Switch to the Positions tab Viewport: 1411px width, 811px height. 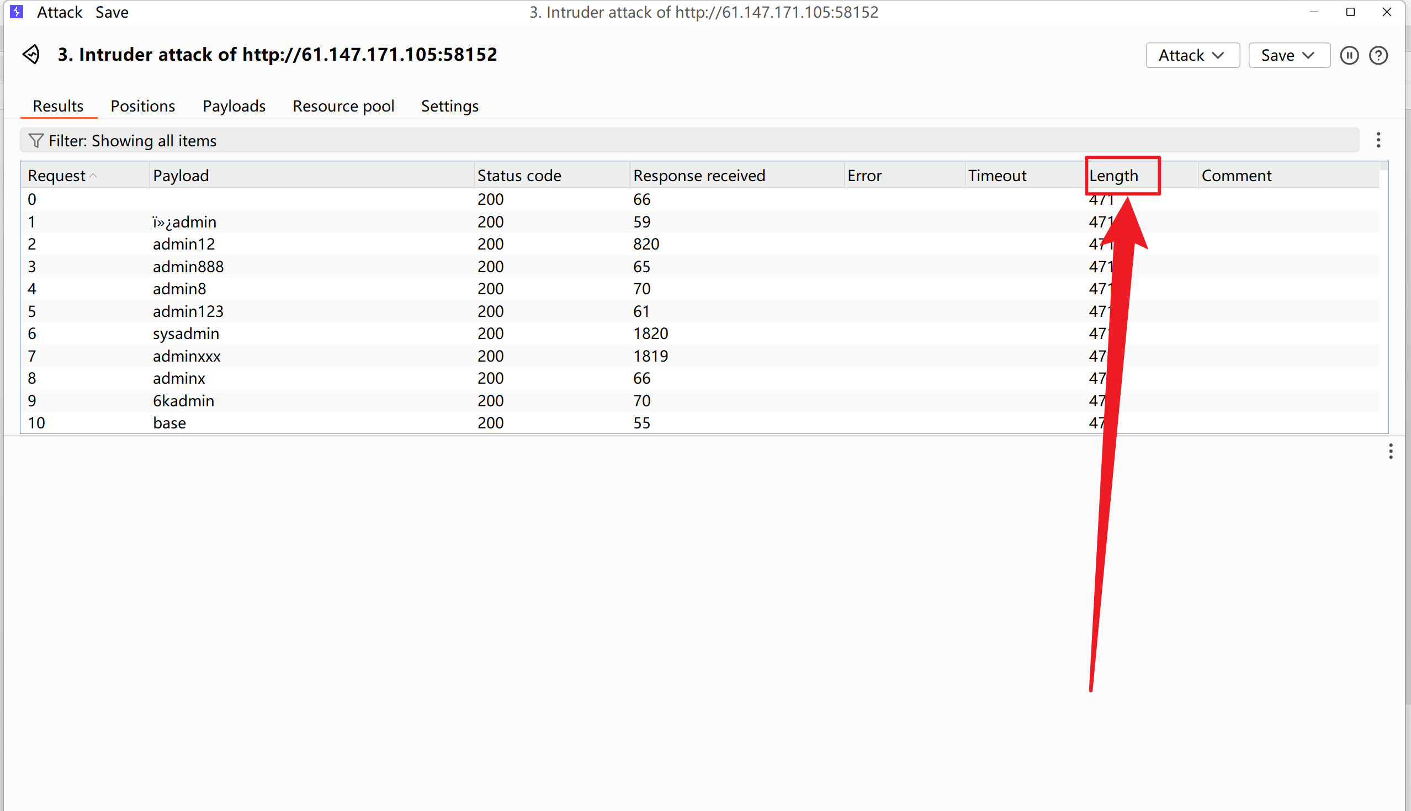pos(142,106)
